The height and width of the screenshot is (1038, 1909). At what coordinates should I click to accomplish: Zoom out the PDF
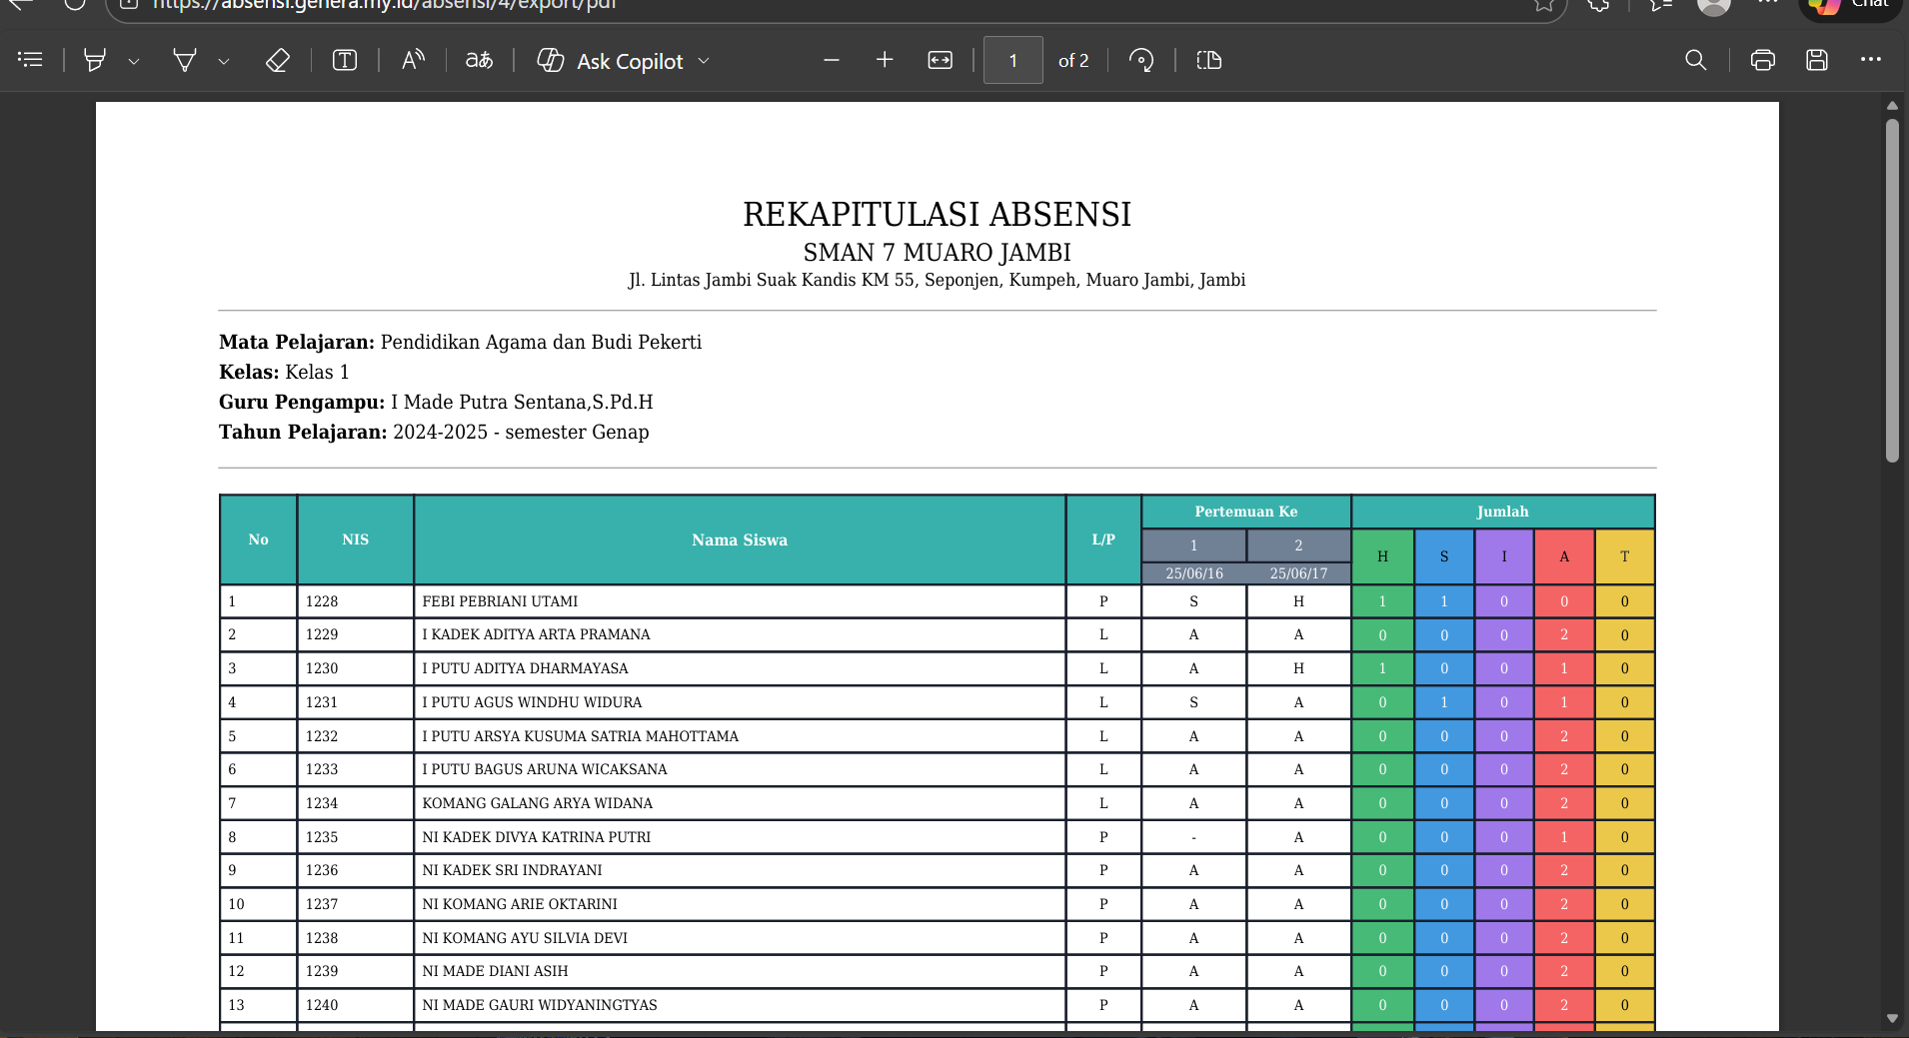[832, 60]
